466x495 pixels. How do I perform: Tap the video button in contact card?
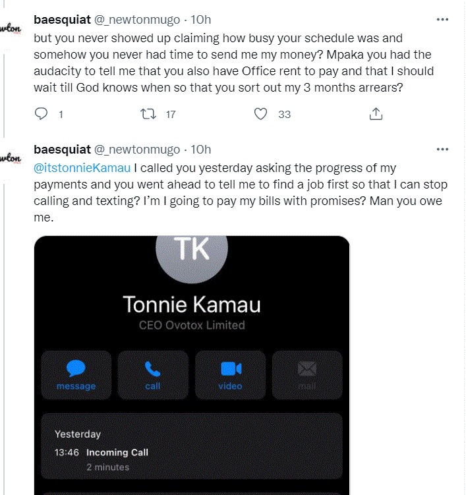(230, 375)
